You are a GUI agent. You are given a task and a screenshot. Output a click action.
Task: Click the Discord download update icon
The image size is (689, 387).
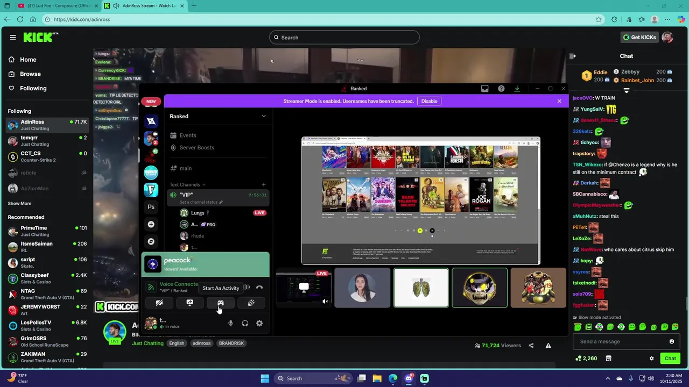517,89
